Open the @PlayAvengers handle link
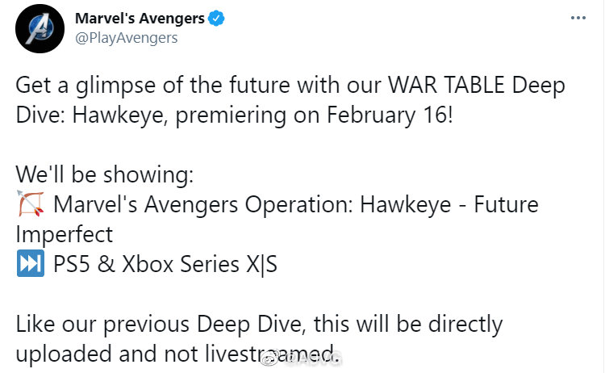 (x=126, y=37)
